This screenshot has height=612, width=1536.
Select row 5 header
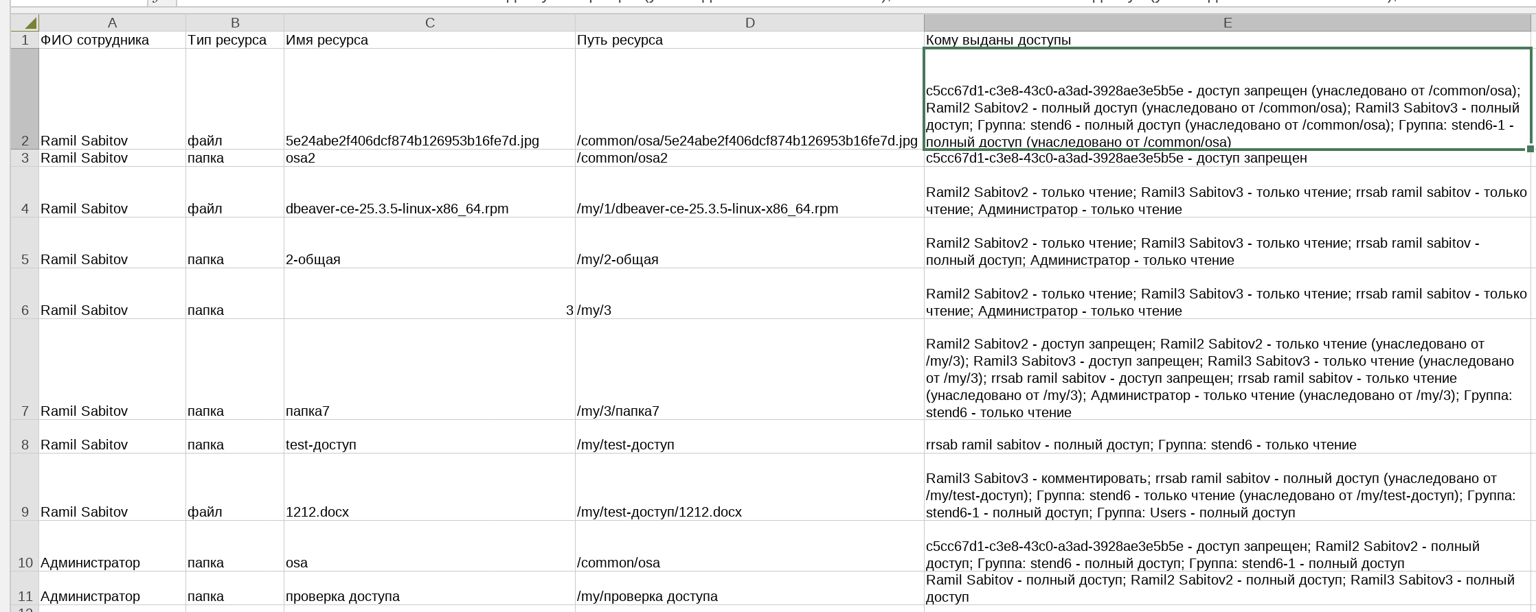[25, 243]
